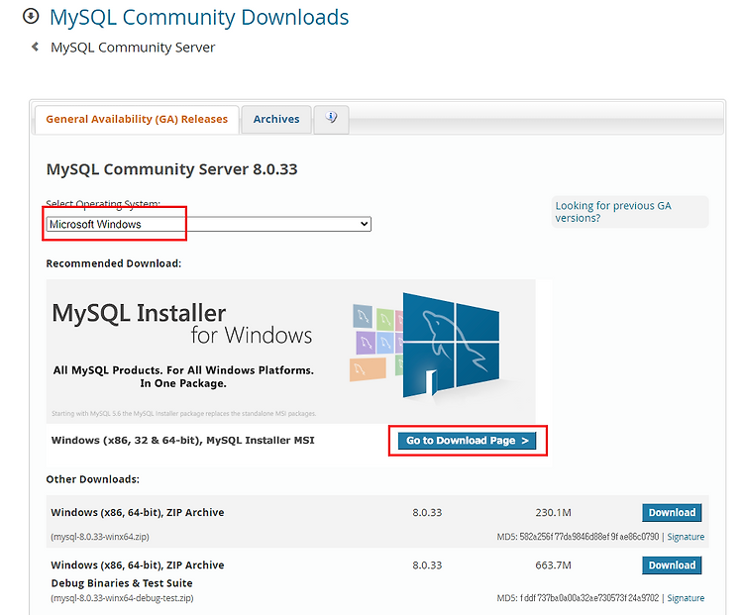
Task: Open Signature link for winx64-debug-test.zip
Action: point(686,598)
